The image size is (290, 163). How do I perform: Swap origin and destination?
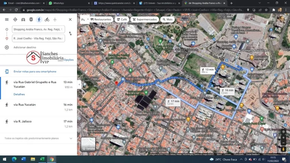tap(70, 34)
